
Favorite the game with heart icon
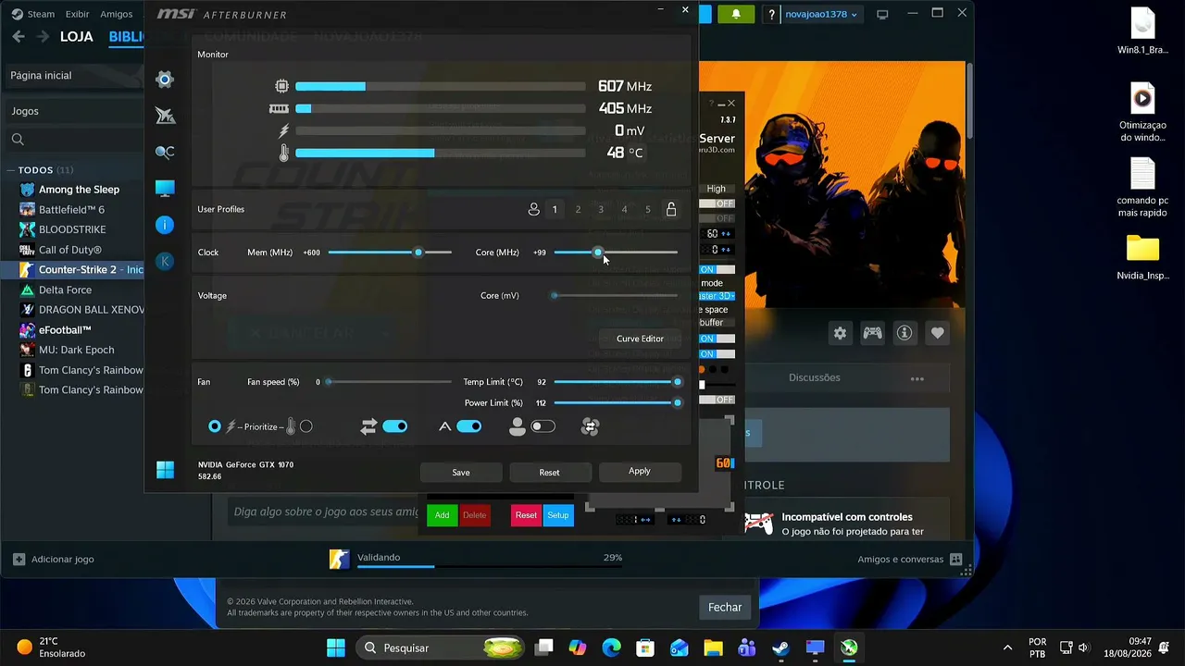(938, 333)
